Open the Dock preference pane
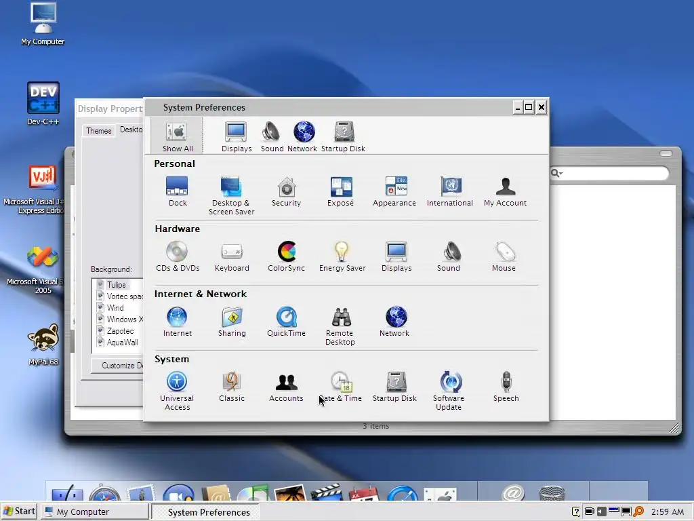Image resolution: width=694 pixels, height=521 pixels. 178,191
